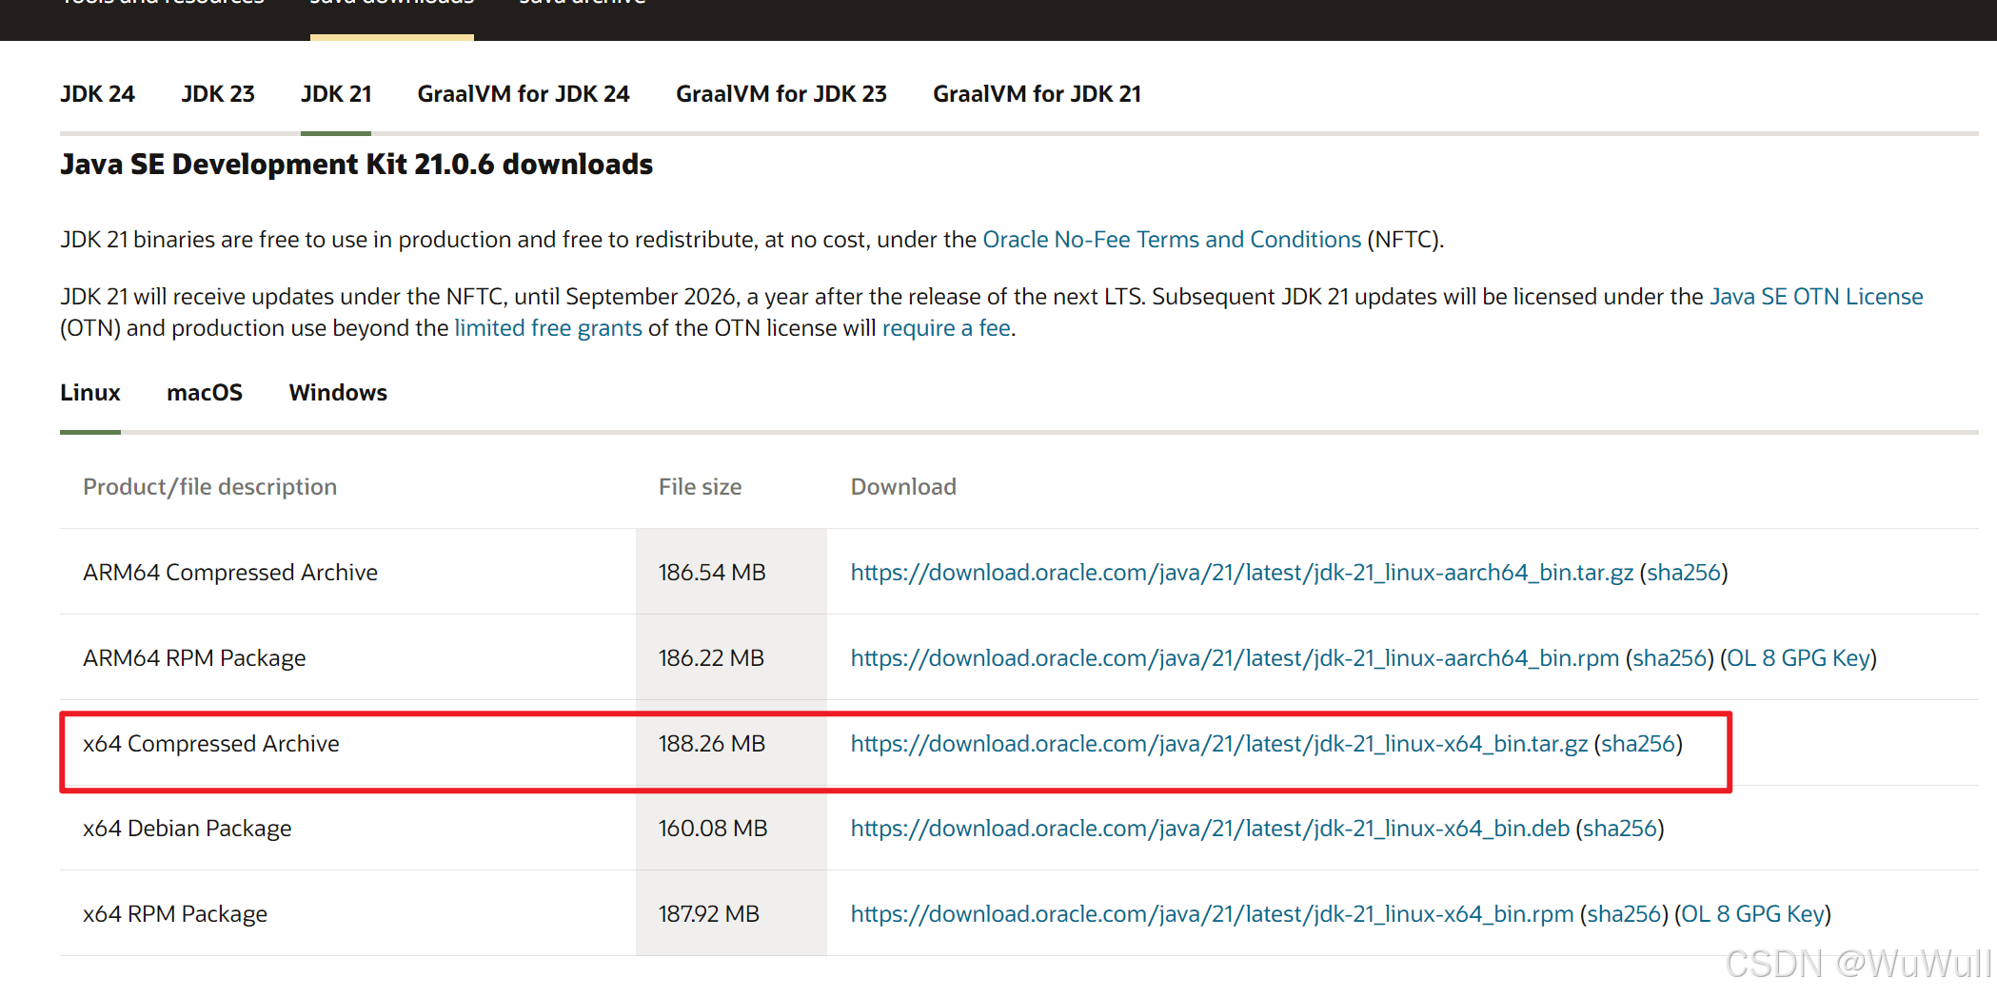Click the Product/file description column header

[x=209, y=487]
